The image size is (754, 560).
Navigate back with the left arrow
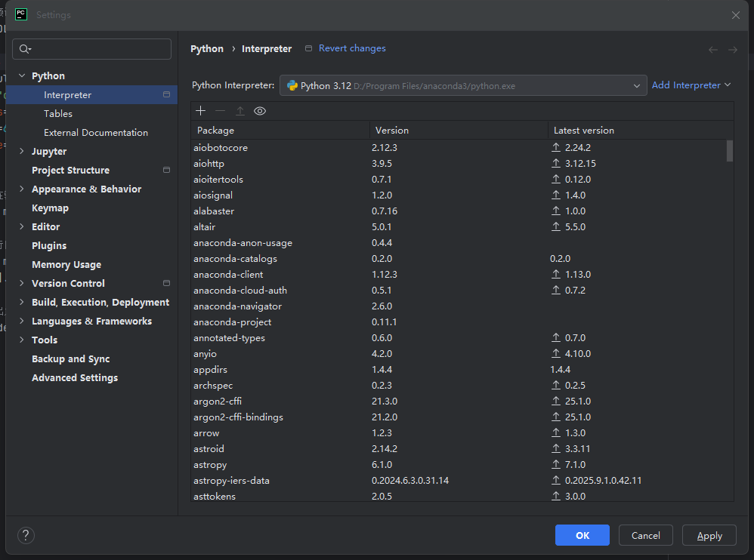tap(713, 50)
